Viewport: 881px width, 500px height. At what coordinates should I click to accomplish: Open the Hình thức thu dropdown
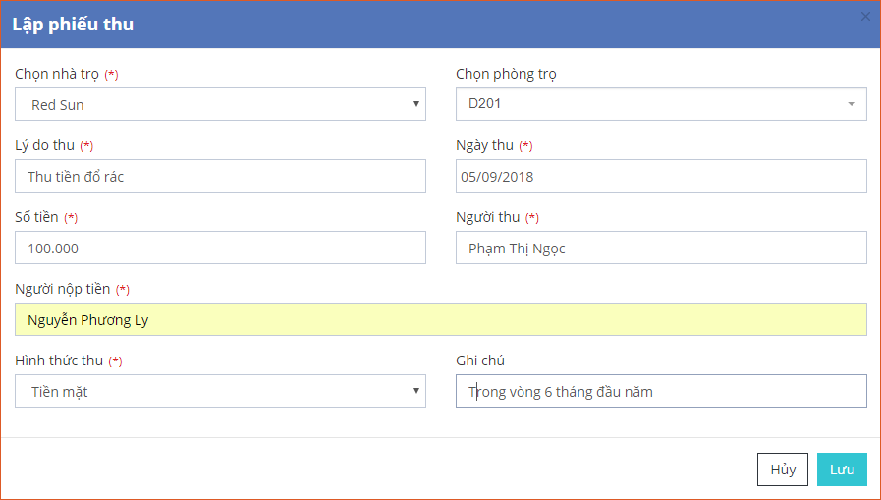click(x=220, y=391)
